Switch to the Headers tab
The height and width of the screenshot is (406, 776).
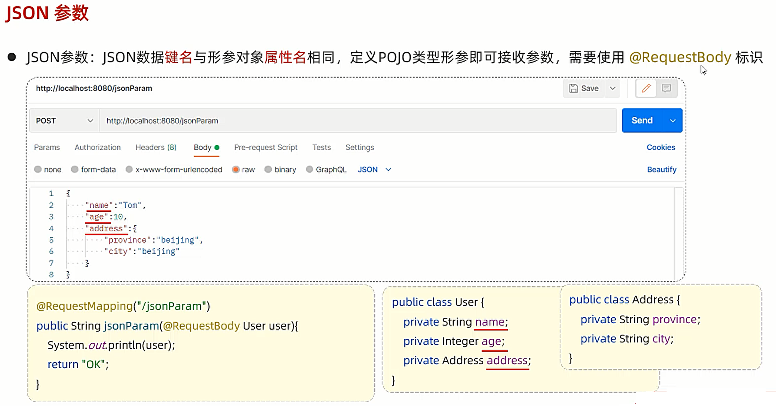click(156, 147)
